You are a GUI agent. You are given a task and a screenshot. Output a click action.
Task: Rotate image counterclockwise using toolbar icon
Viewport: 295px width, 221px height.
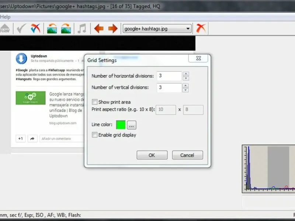pos(52,29)
